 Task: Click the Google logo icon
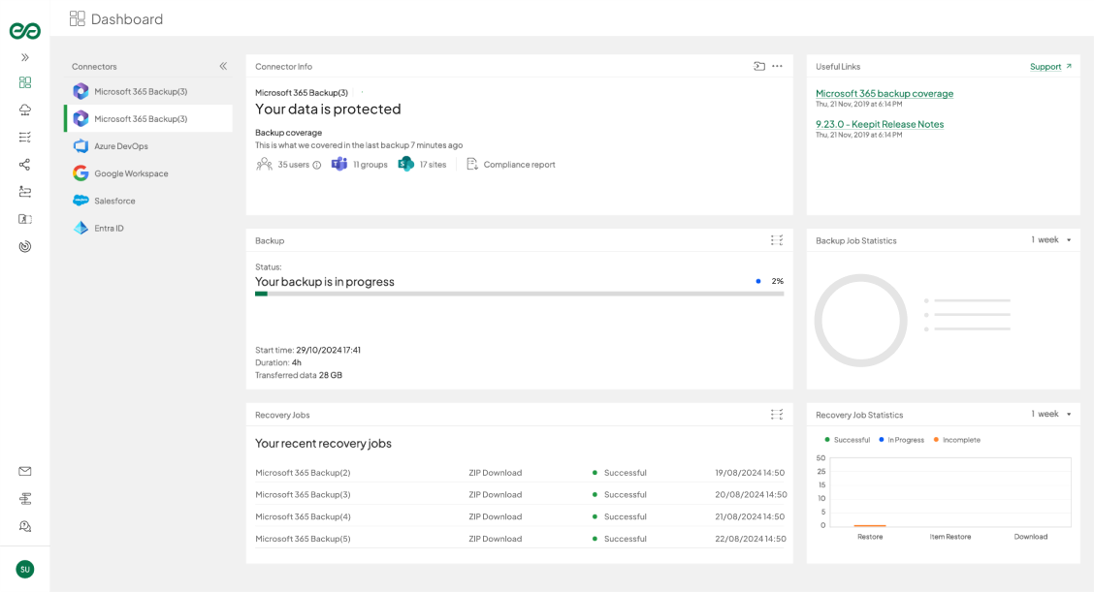click(x=80, y=172)
